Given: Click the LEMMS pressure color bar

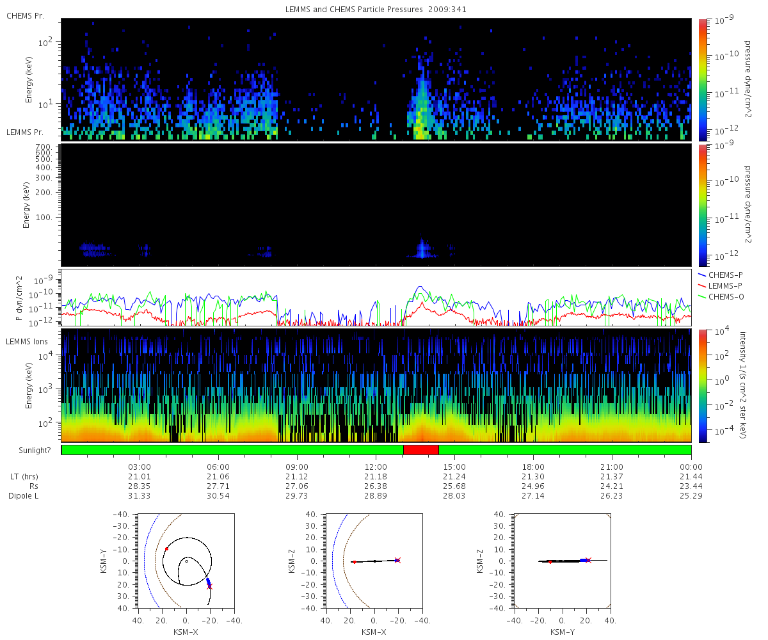Looking at the screenshot, I should pos(702,205).
